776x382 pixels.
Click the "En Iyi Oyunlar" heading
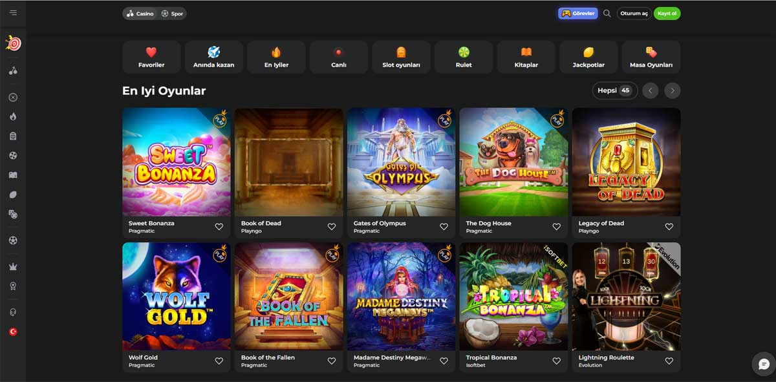164,90
